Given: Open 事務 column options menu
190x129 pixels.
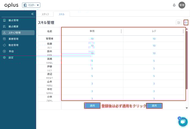Looking at the screenshot, I should pos(121,31).
